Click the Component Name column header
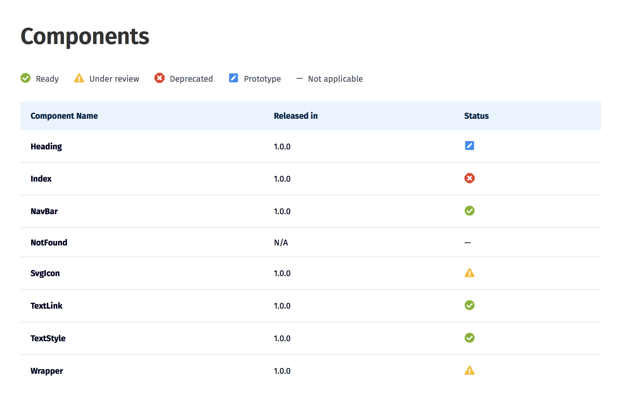 click(x=64, y=116)
